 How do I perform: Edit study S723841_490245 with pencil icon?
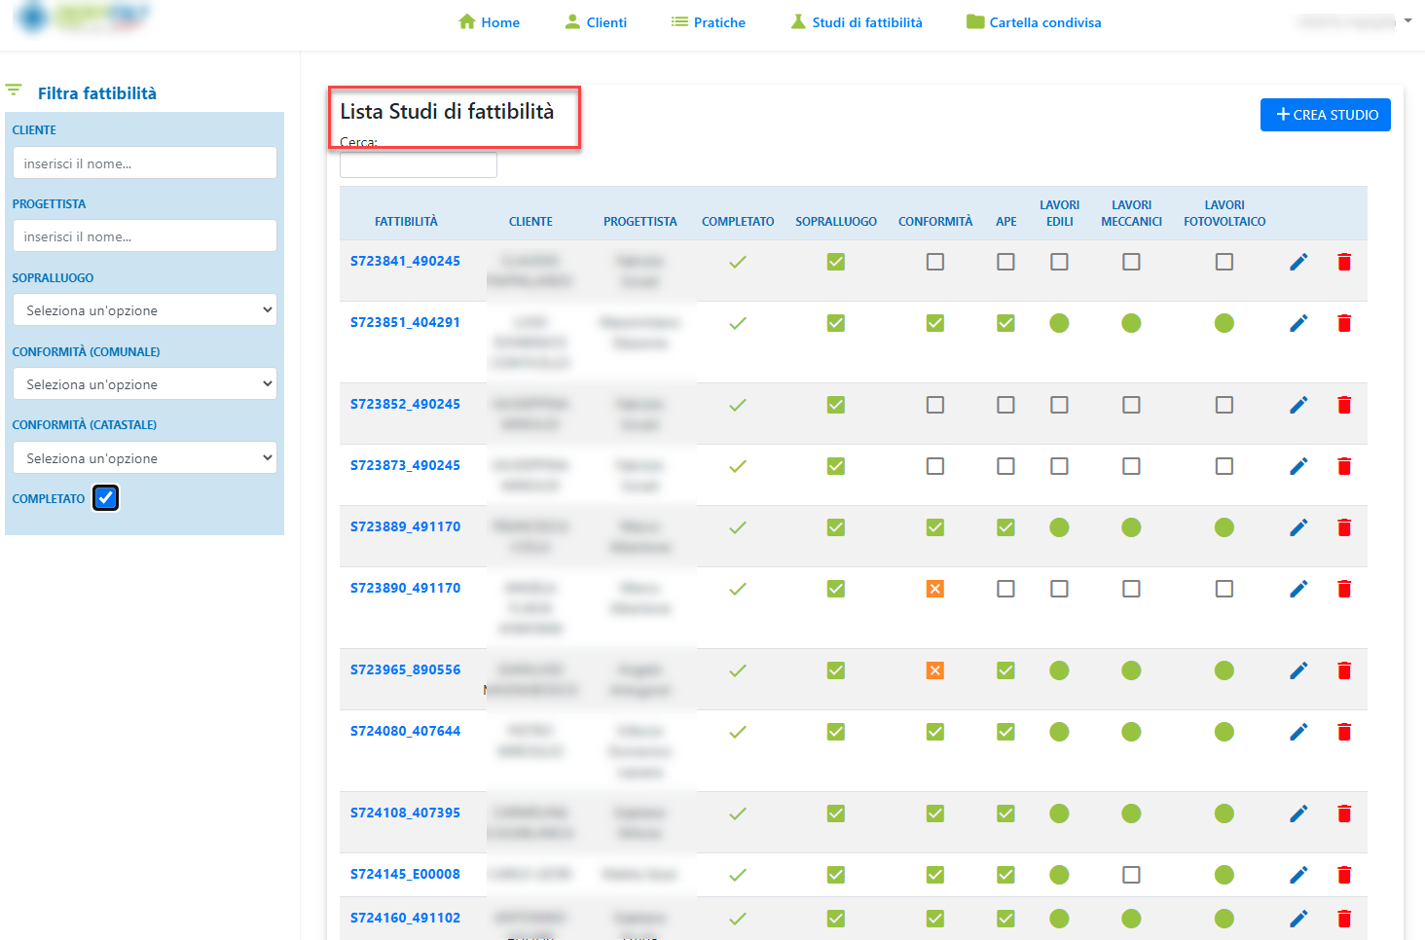tap(1298, 262)
